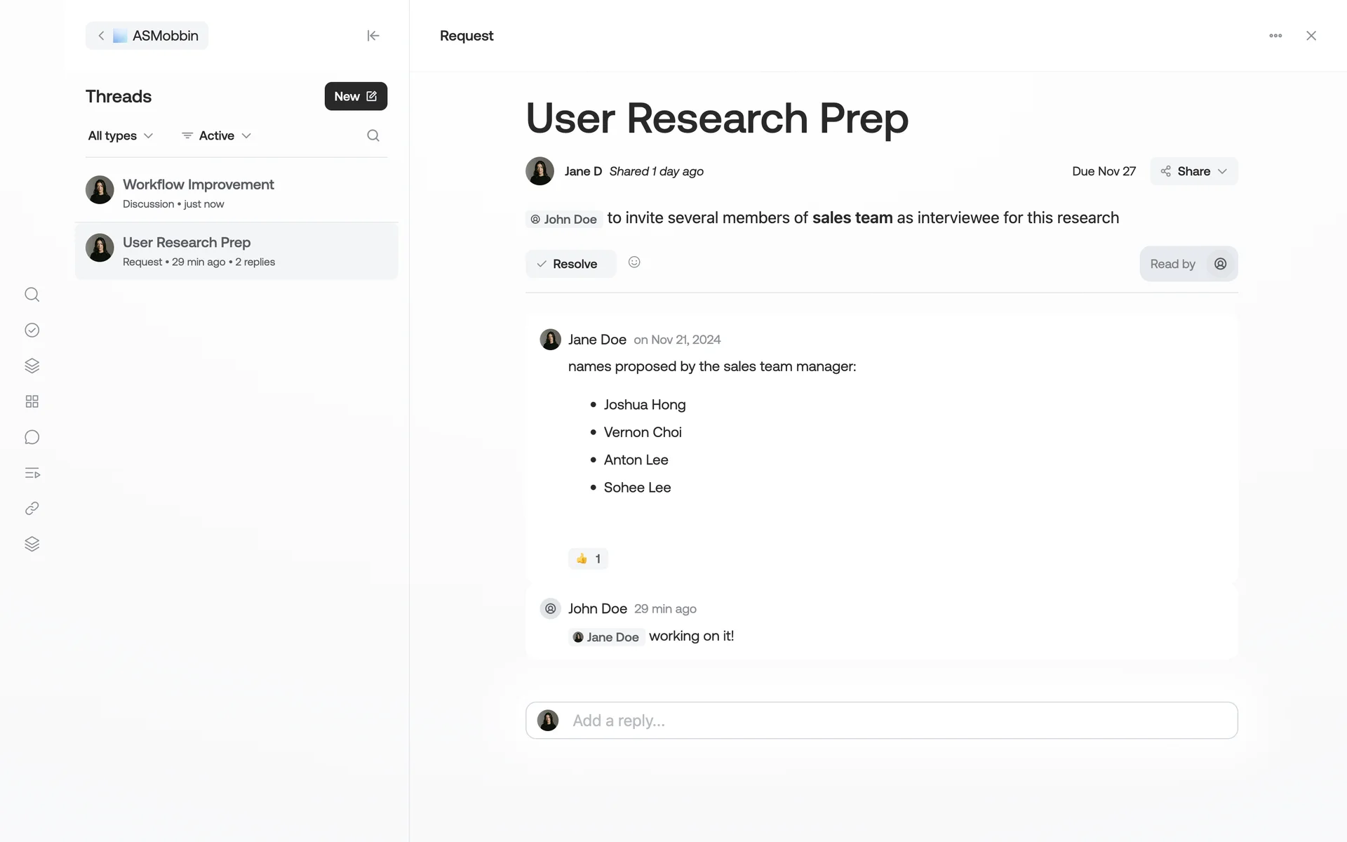Create a New thread
The height and width of the screenshot is (842, 1347).
pos(356,96)
